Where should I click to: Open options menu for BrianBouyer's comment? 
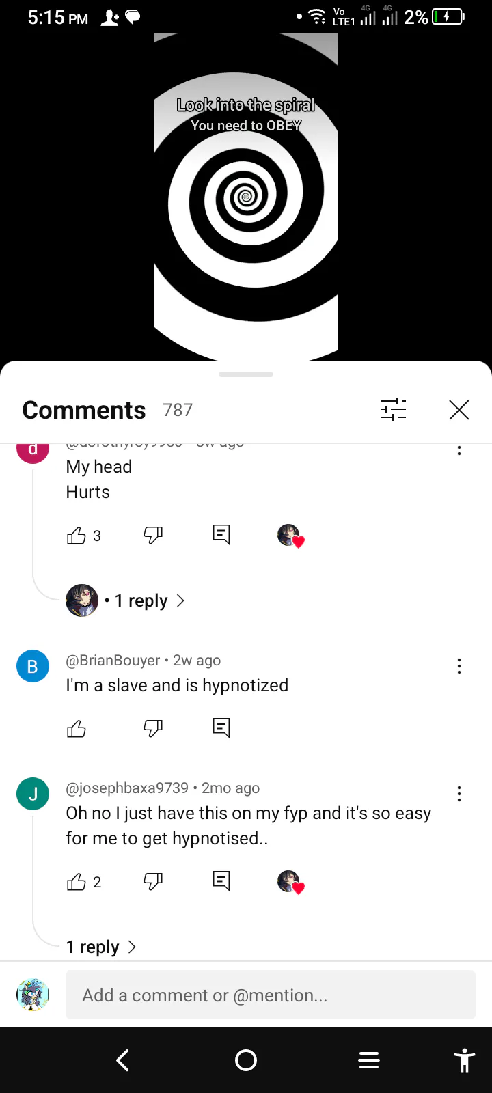pos(459,666)
